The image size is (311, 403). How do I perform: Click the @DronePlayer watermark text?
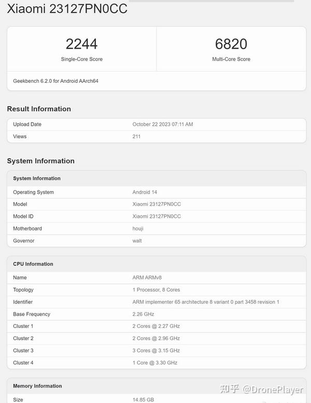tap(273, 390)
